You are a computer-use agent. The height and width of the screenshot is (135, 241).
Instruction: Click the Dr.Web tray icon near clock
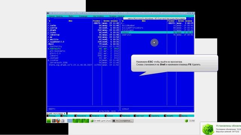tap(186, 121)
